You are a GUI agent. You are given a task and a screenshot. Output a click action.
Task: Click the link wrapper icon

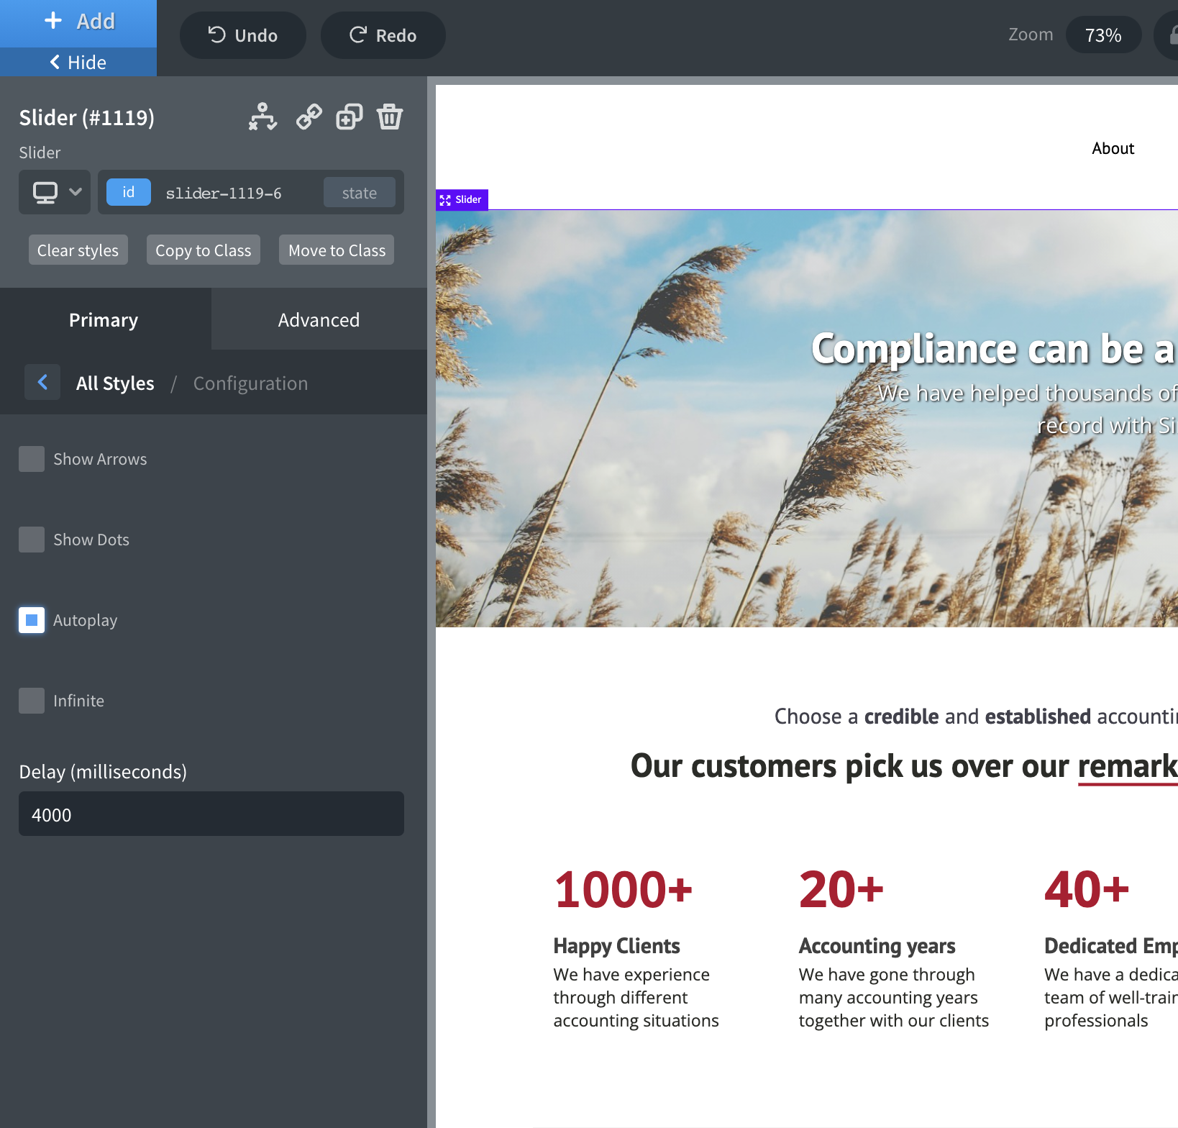[x=309, y=117]
